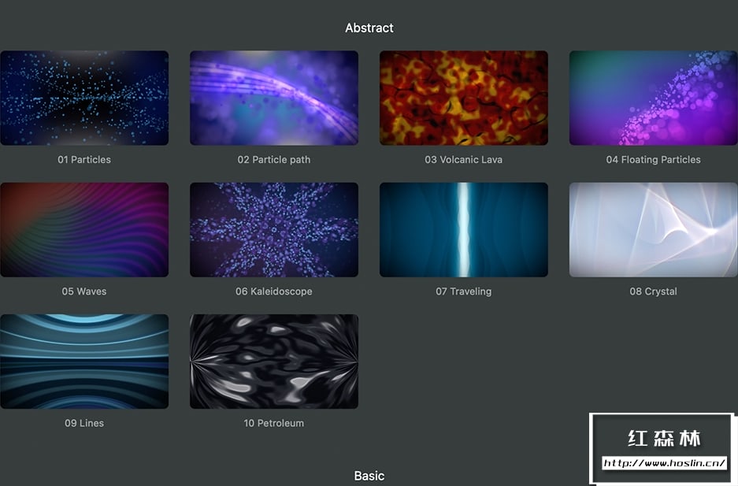738x486 pixels.
Task: Click the "05 Waves" label
Action: 84,291
